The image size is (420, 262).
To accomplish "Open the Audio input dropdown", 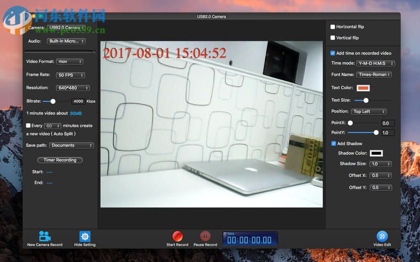I will (66, 41).
